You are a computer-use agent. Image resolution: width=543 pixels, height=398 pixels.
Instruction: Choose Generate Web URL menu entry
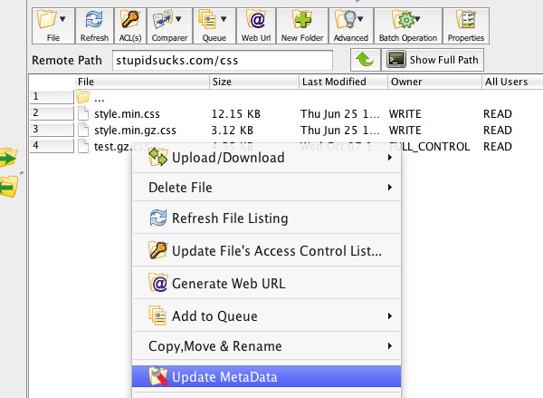(267, 284)
